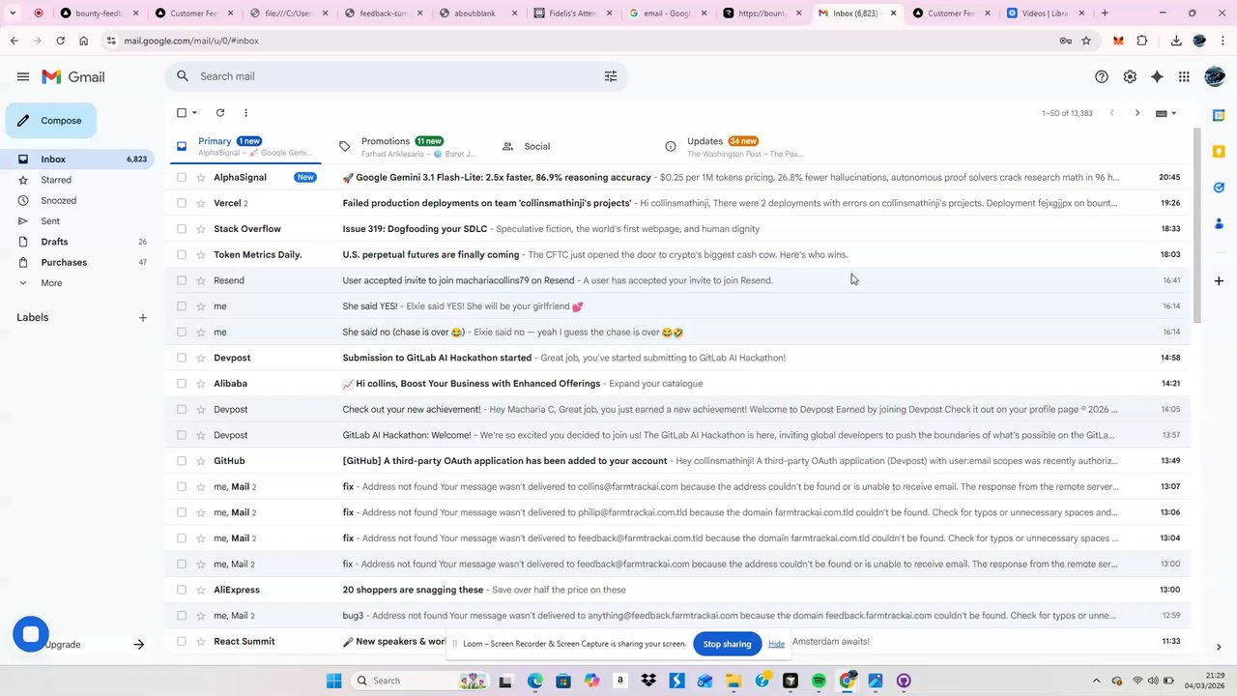Open the MetaMask fox extension

click(1118, 41)
